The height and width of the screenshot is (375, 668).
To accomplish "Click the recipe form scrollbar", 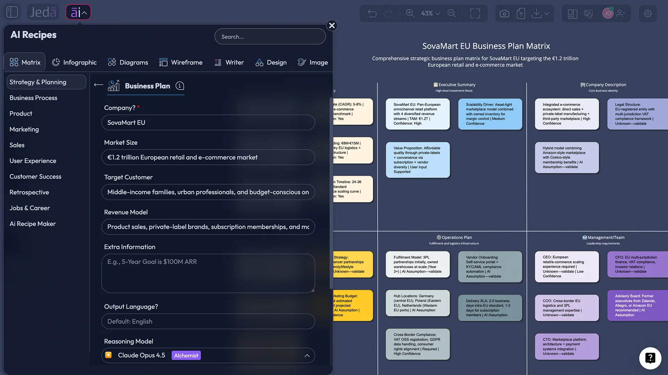I will tap(331, 193).
